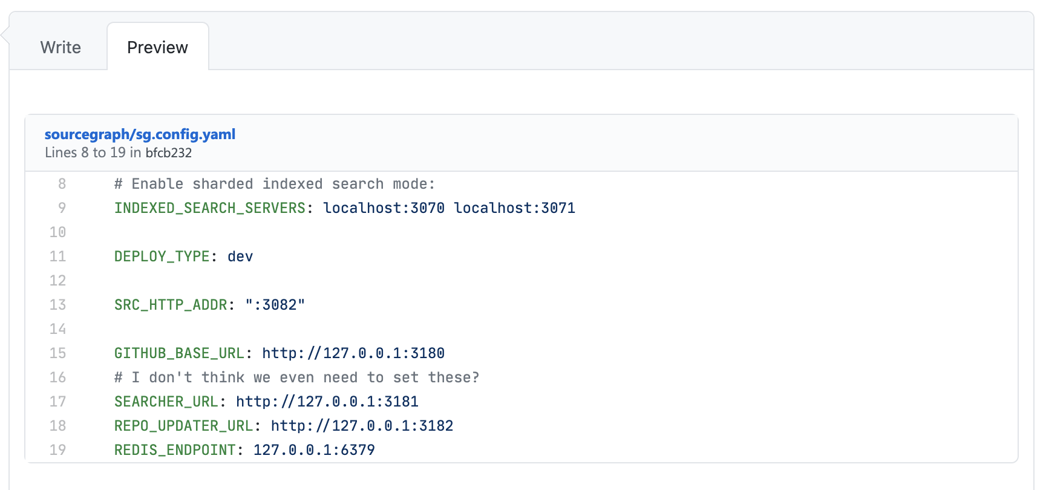Click line number 13 in snippet

click(x=58, y=305)
